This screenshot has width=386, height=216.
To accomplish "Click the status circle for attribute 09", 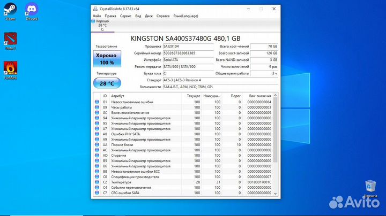I will (97, 107).
